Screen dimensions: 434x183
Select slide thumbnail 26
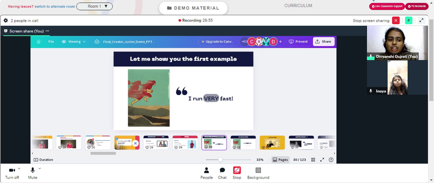98,143
